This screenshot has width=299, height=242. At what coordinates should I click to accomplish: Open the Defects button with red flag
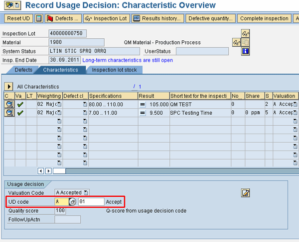click(63, 18)
